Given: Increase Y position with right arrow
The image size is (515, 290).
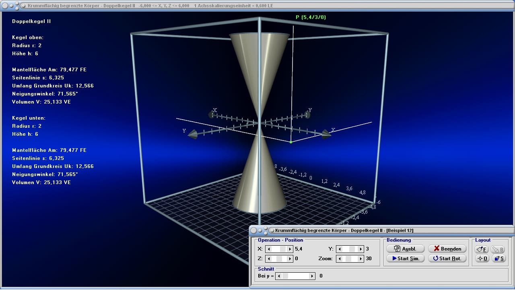Looking at the screenshot, I should coord(361,249).
